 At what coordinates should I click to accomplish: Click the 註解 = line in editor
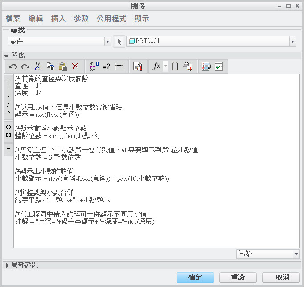pyautogui.click(x=85, y=221)
